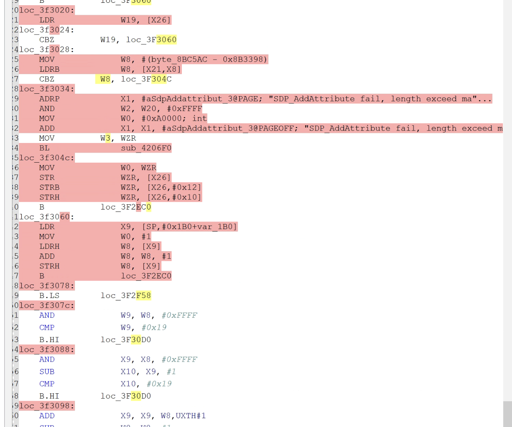
Task: Click the loc_3f3020 label
Action: pos(47,10)
